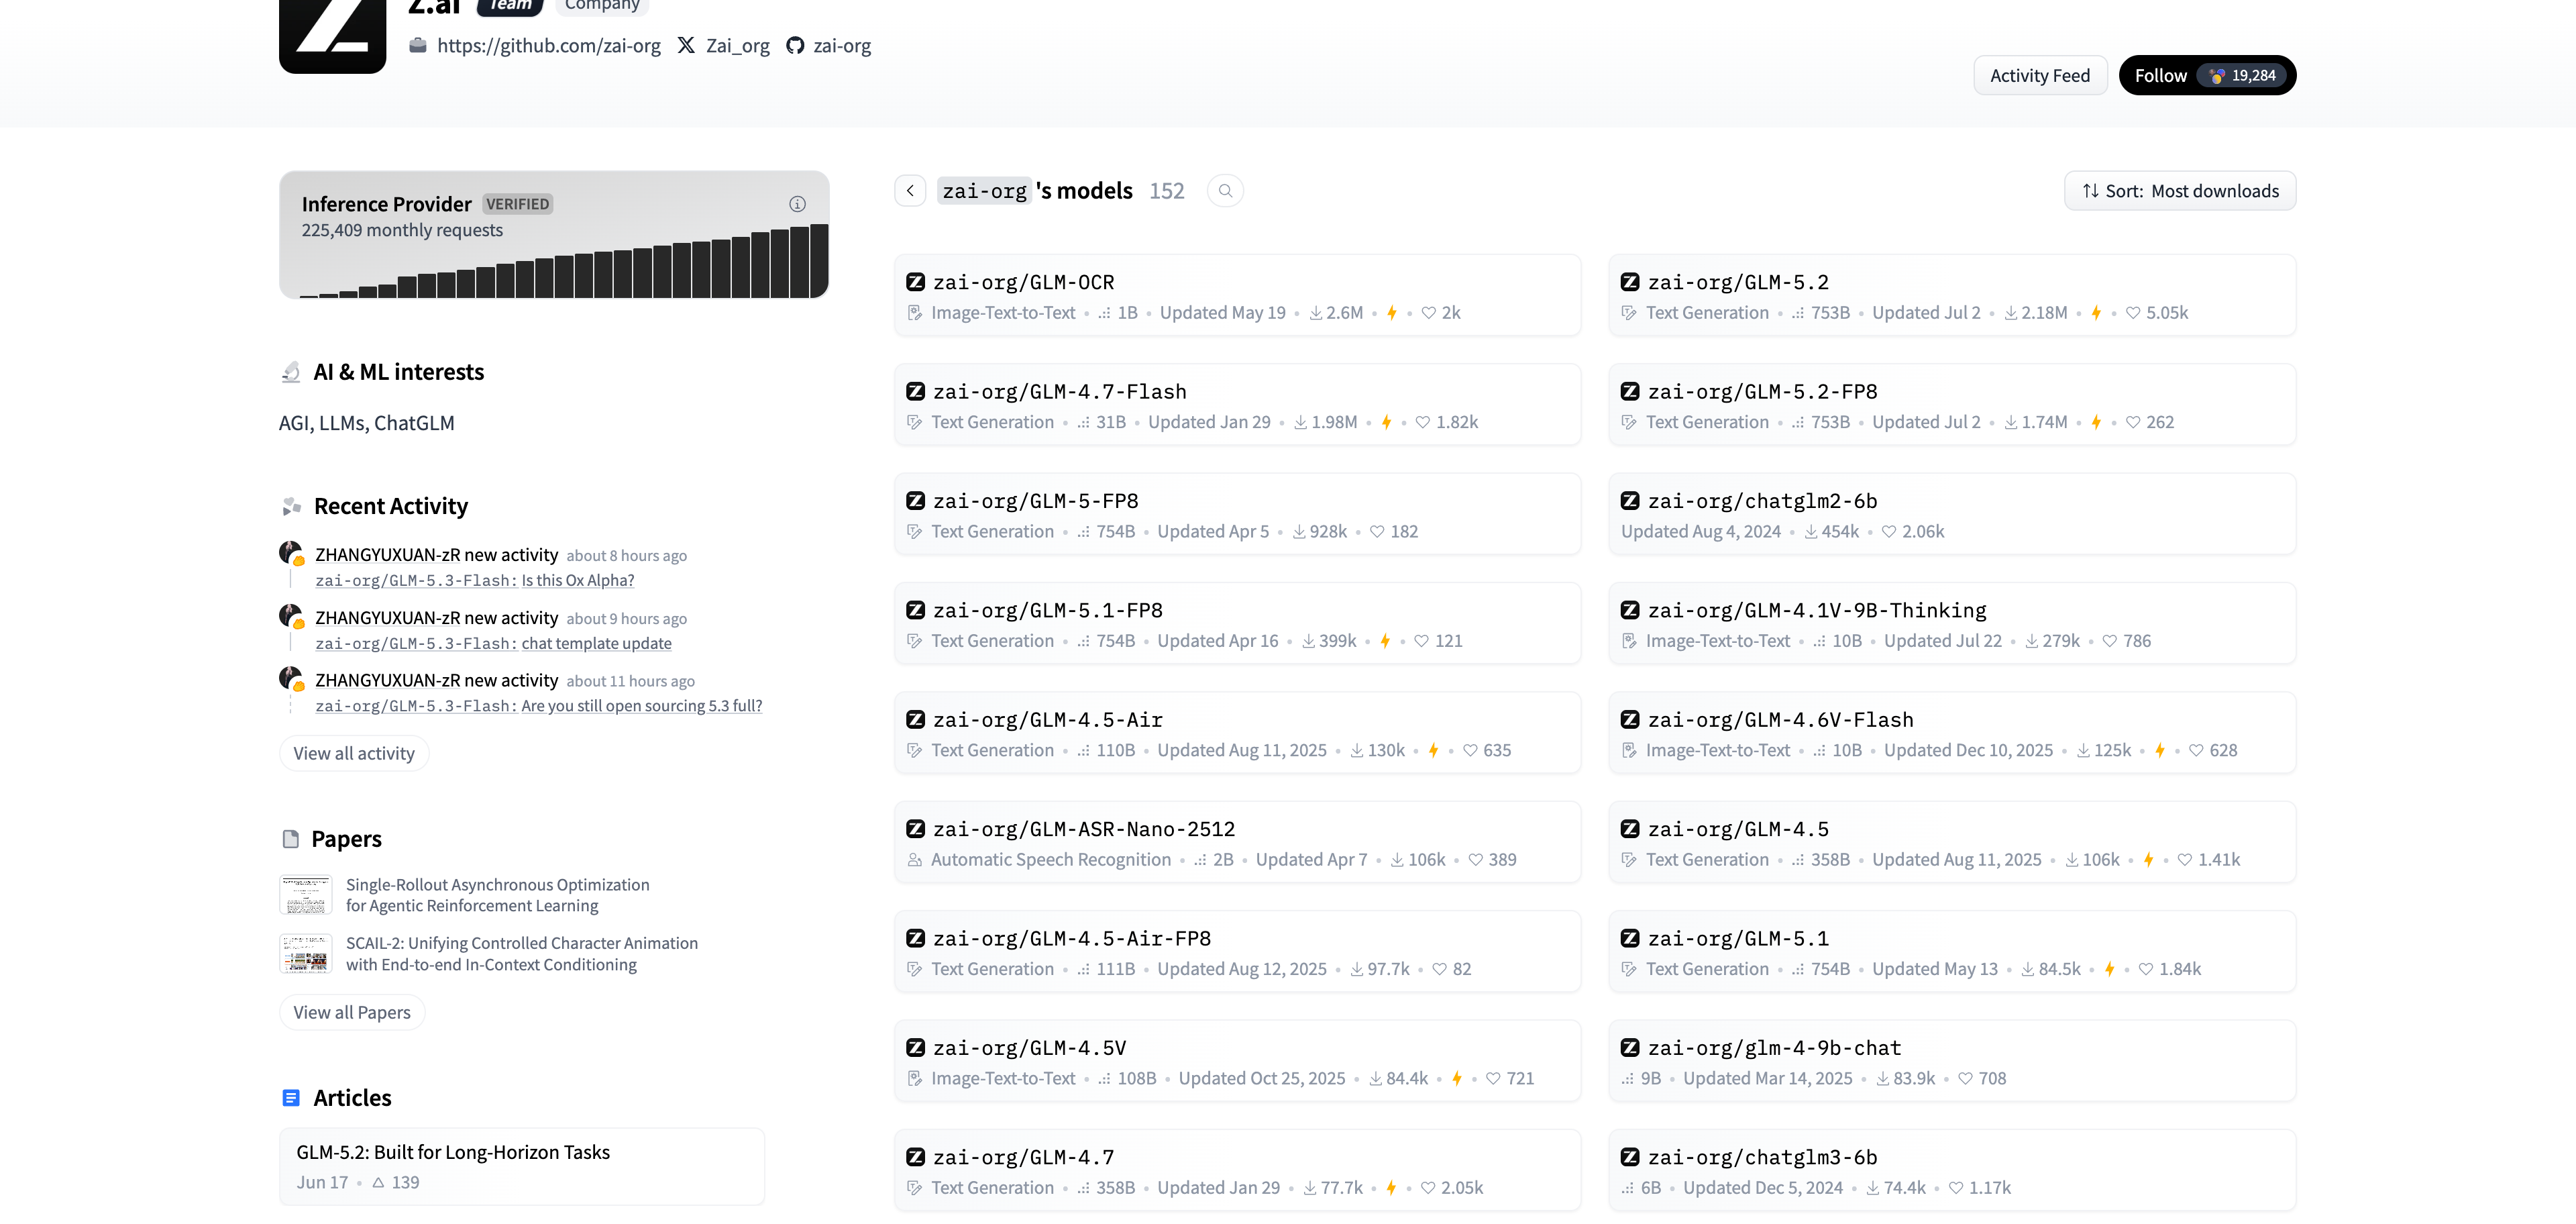2576x1224 pixels.
Task: Click View all Papers button
Action: [x=352, y=1012]
